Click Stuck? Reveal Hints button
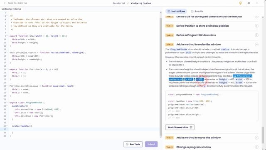This screenshot has height=150, width=266. [x=180, y=127]
